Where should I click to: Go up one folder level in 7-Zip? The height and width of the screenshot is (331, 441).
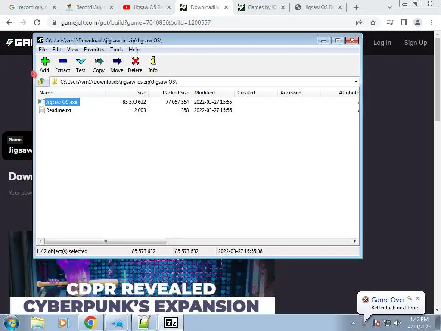click(41, 81)
